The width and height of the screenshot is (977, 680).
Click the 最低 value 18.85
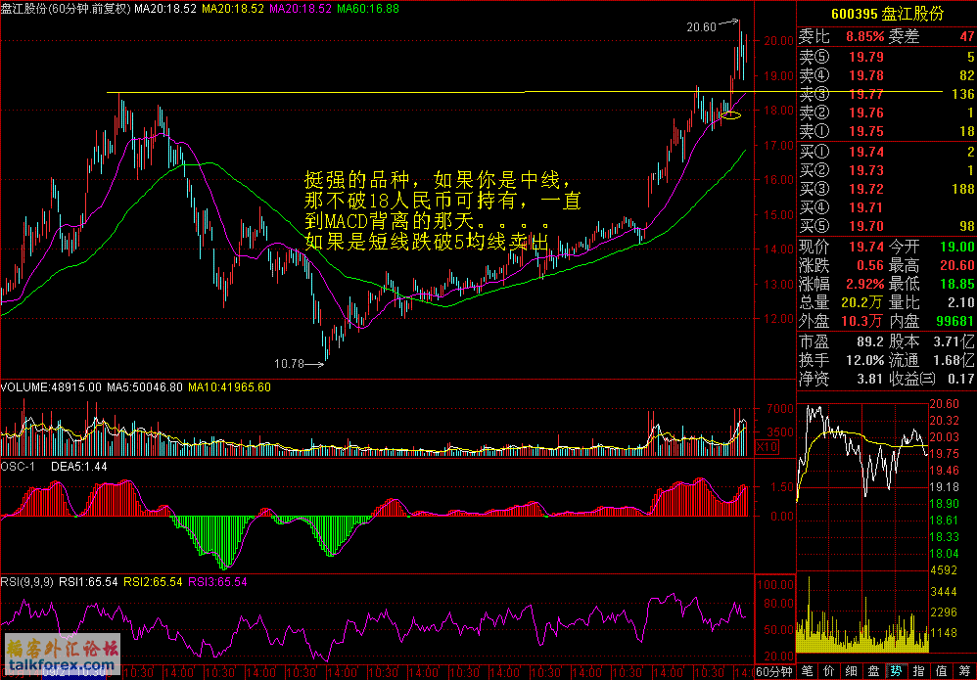point(957,285)
